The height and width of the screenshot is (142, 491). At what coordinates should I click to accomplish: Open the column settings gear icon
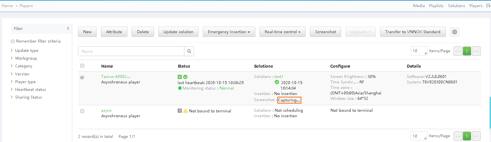455,32
